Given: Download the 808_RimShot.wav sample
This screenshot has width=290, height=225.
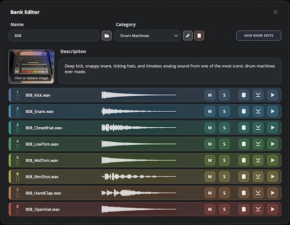Looking at the screenshot, I should (x=258, y=177).
